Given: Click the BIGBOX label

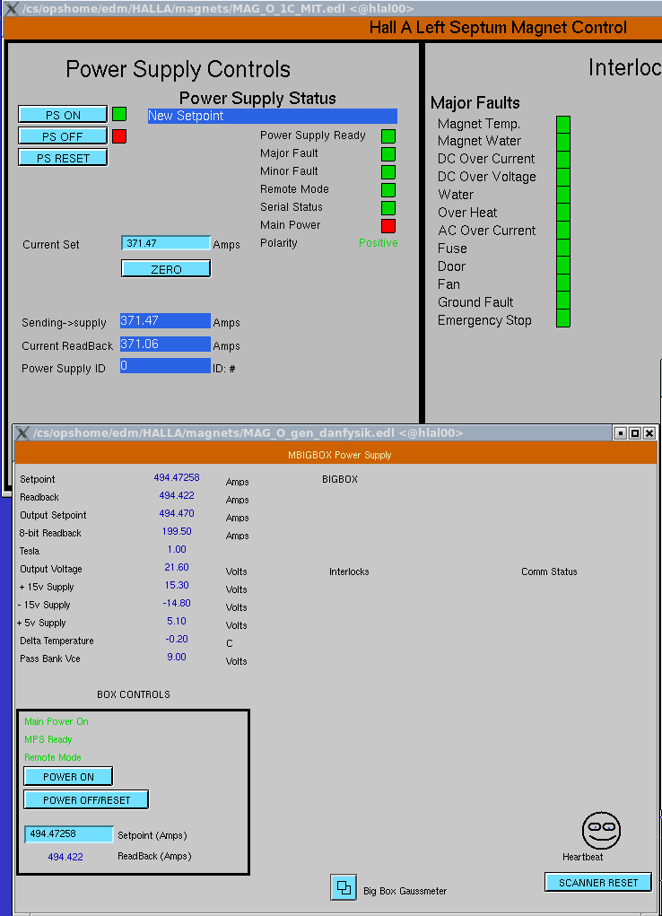Looking at the screenshot, I should [x=340, y=479].
